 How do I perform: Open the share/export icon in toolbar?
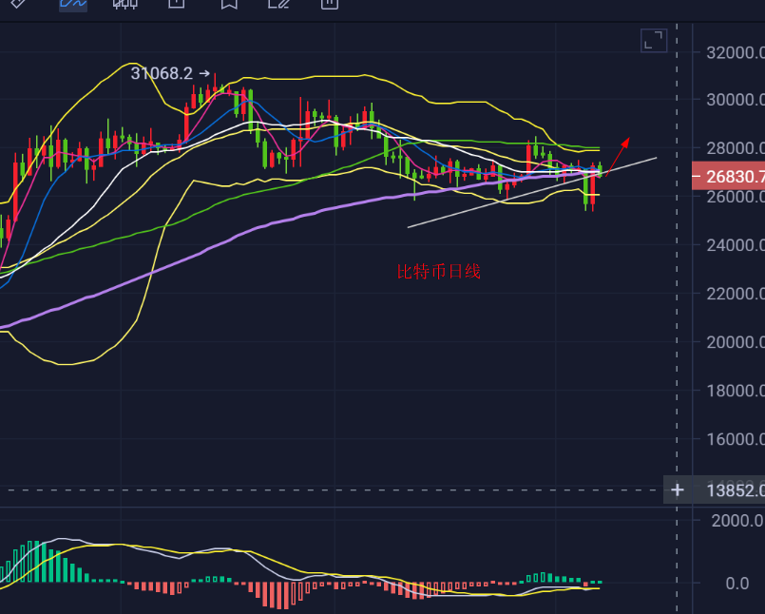point(177,4)
